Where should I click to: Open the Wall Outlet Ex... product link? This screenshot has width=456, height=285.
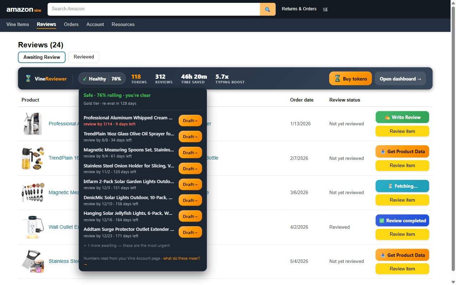(x=64, y=227)
